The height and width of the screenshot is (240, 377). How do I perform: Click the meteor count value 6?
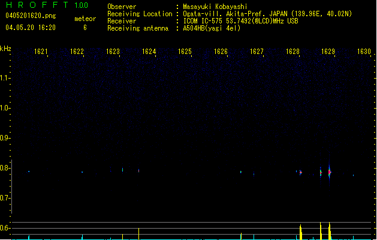click(x=85, y=28)
